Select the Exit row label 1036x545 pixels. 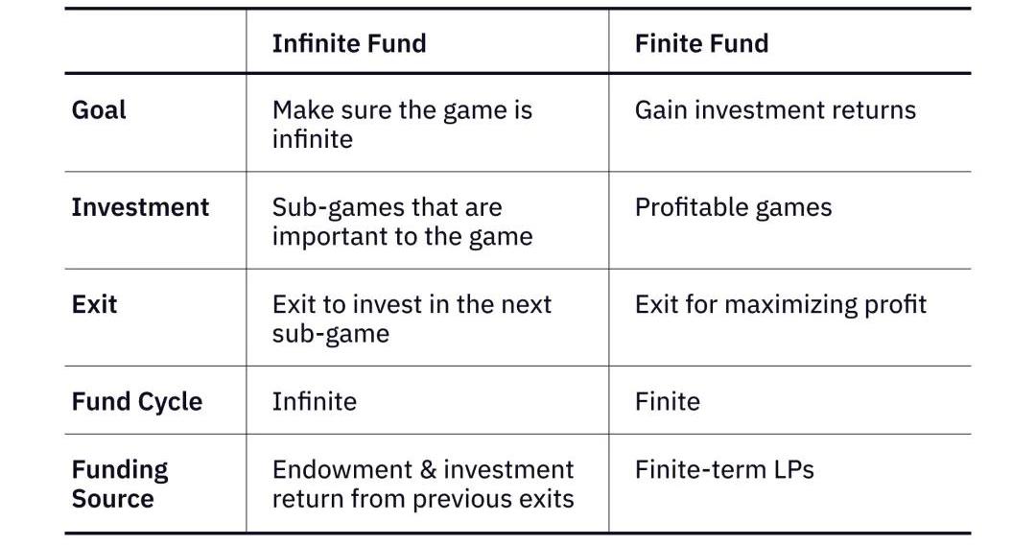(x=94, y=304)
